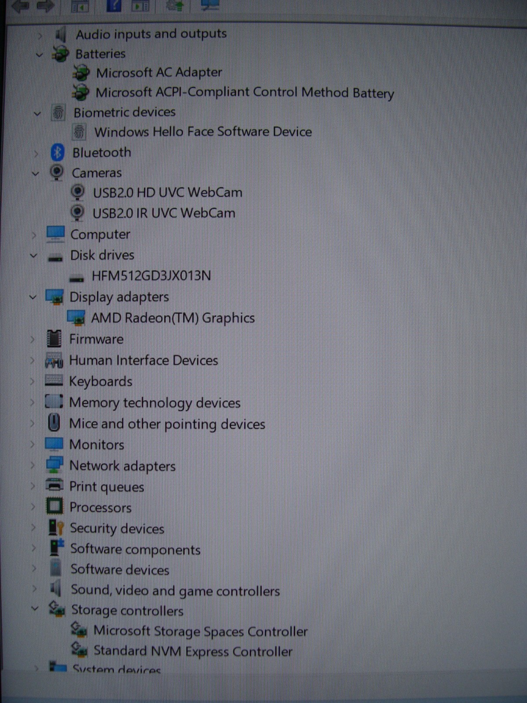527x703 pixels.
Task: Click the Software devices icon
Action: 56,568
